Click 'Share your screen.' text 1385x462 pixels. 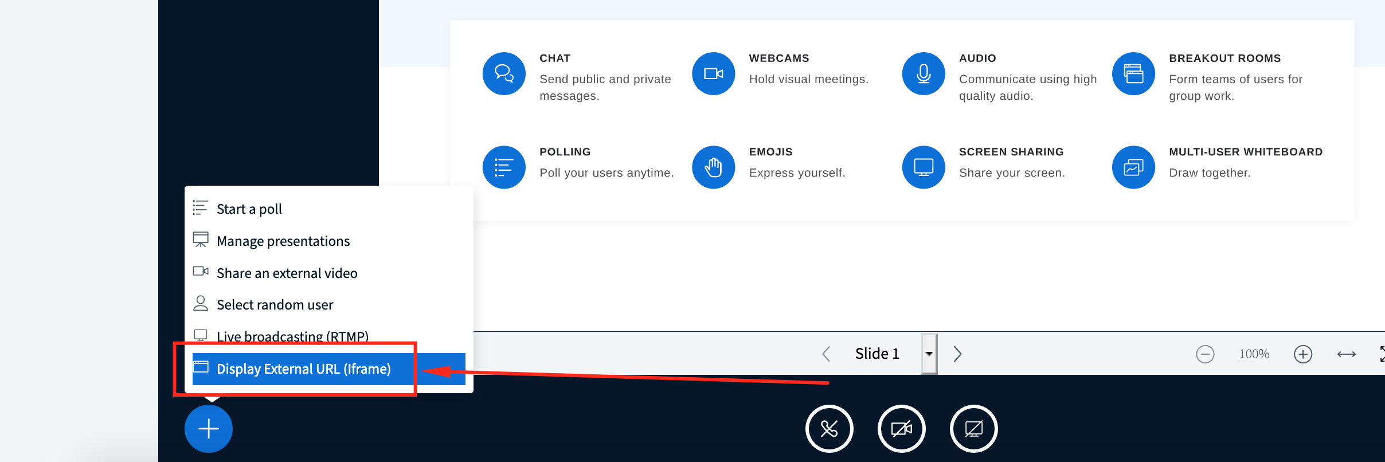point(1012,173)
